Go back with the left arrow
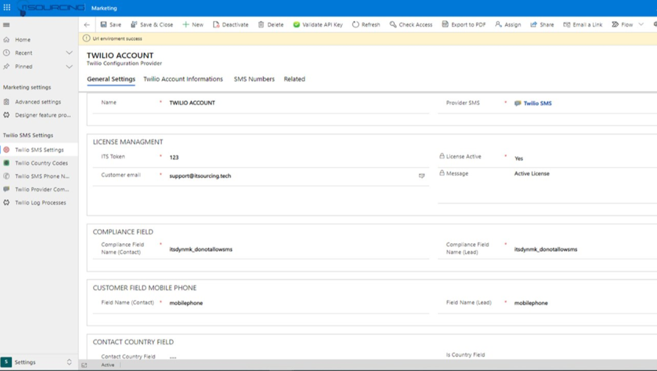 pyautogui.click(x=87, y=25)
